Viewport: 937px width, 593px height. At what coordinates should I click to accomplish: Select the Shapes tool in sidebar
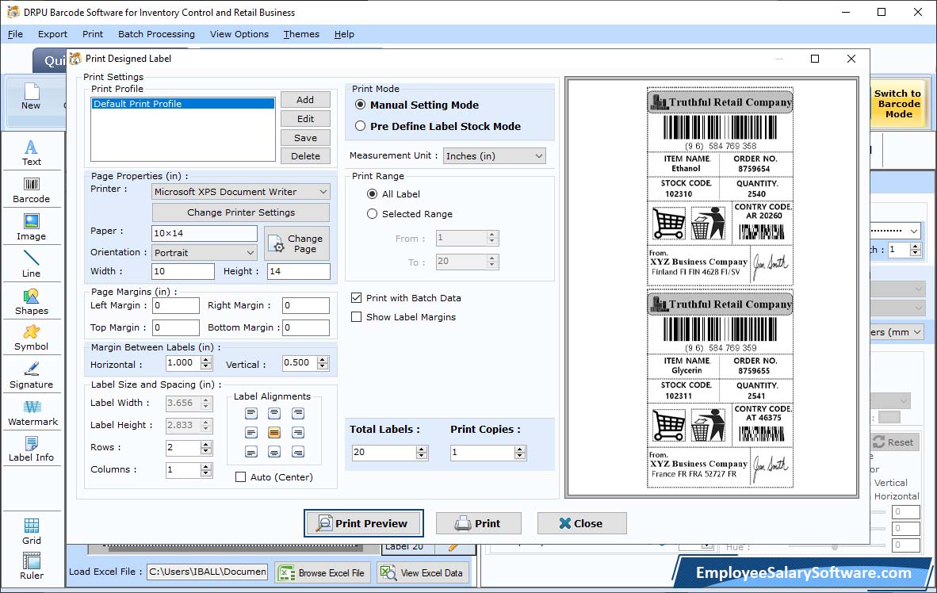pyautogui.click(x=31, y=302)
